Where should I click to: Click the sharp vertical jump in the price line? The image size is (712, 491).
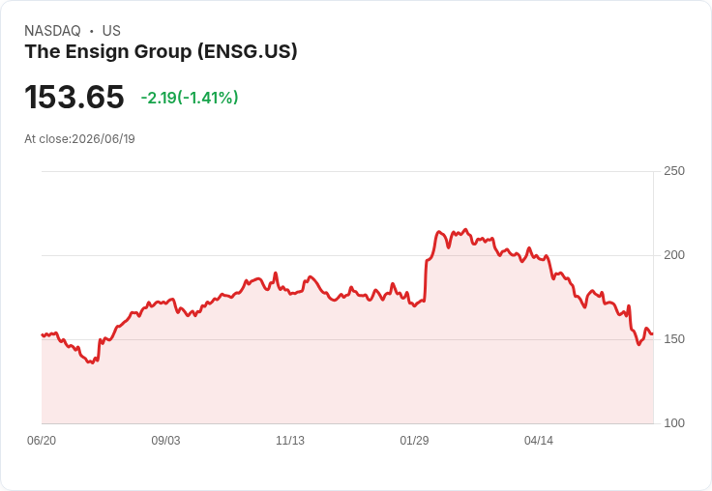(426, 280)
